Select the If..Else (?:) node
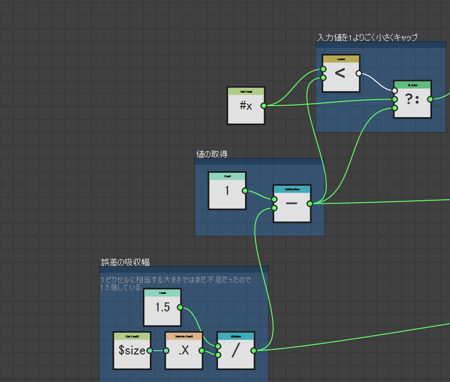 pos(412,102)
